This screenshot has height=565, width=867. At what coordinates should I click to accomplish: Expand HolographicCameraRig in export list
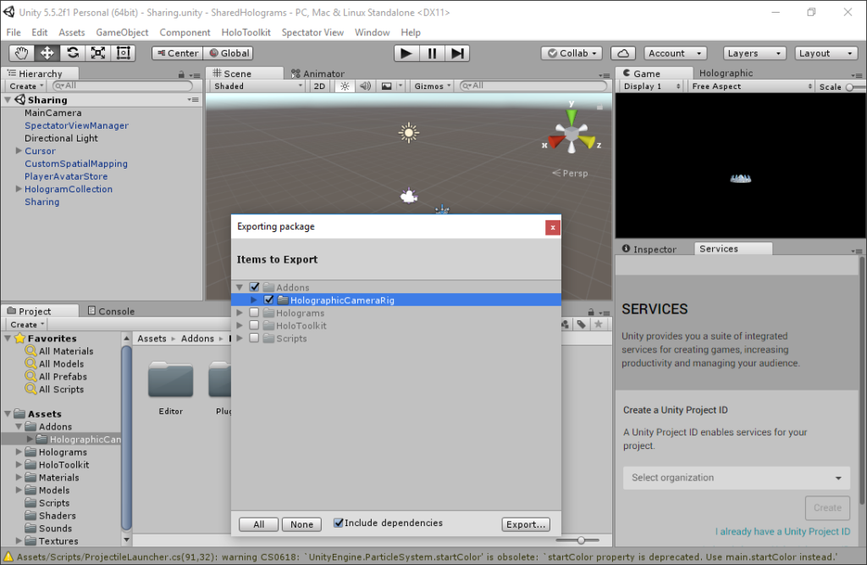tap(254, 300)
